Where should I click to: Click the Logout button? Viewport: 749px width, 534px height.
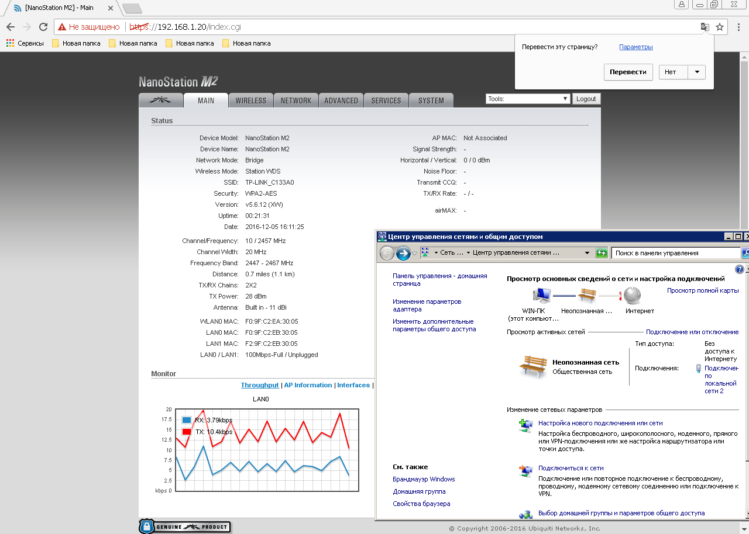[x=586, y=99]
